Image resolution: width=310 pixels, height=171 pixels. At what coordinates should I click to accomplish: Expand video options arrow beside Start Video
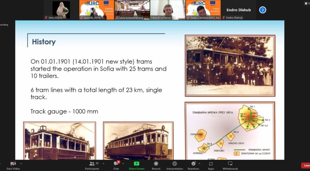coord(21,163)
